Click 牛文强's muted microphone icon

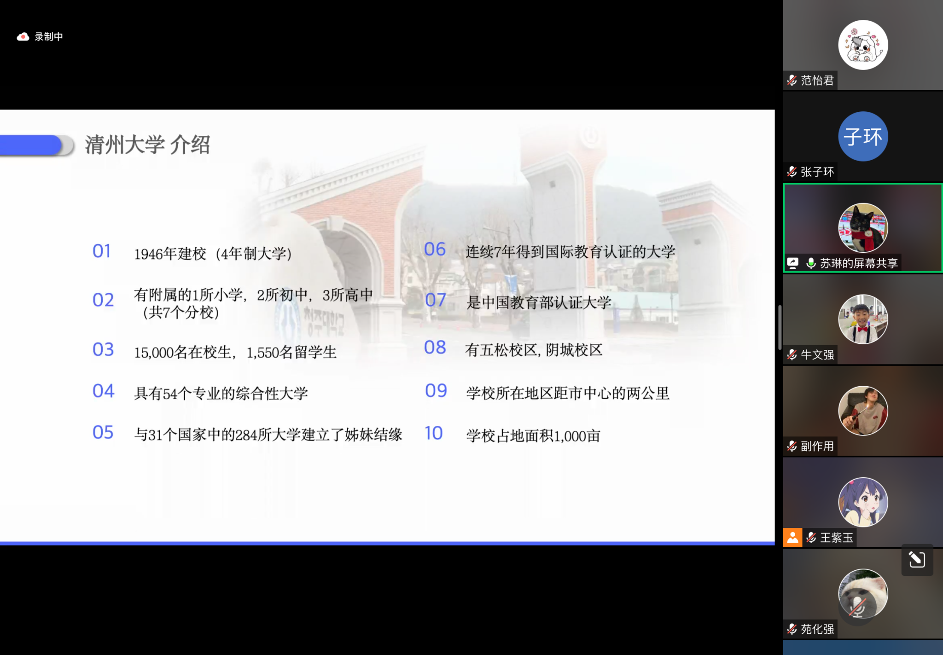792,355
